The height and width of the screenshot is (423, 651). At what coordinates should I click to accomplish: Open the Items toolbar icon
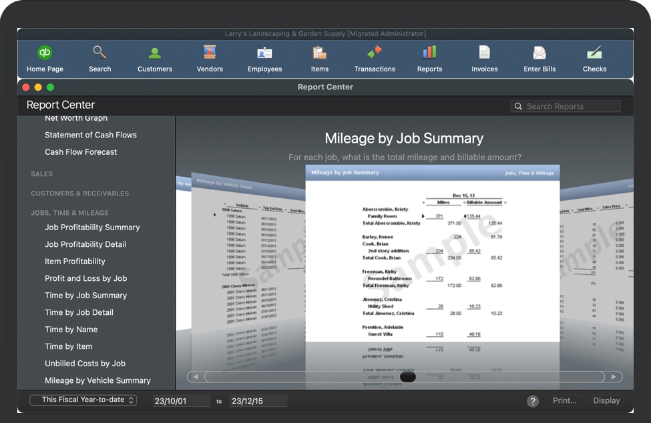pyautogui.click(x=320, y=53)
